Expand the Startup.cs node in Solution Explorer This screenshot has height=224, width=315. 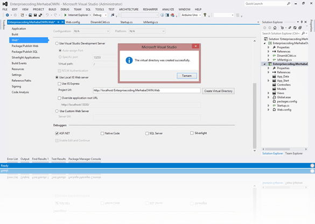pos(269,106)
